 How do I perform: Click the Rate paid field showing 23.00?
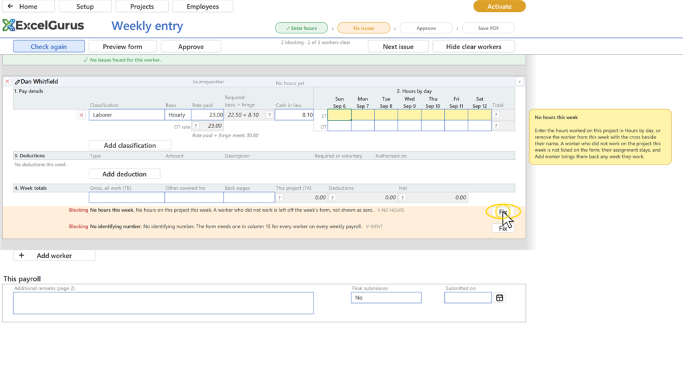tap(207, 115)
